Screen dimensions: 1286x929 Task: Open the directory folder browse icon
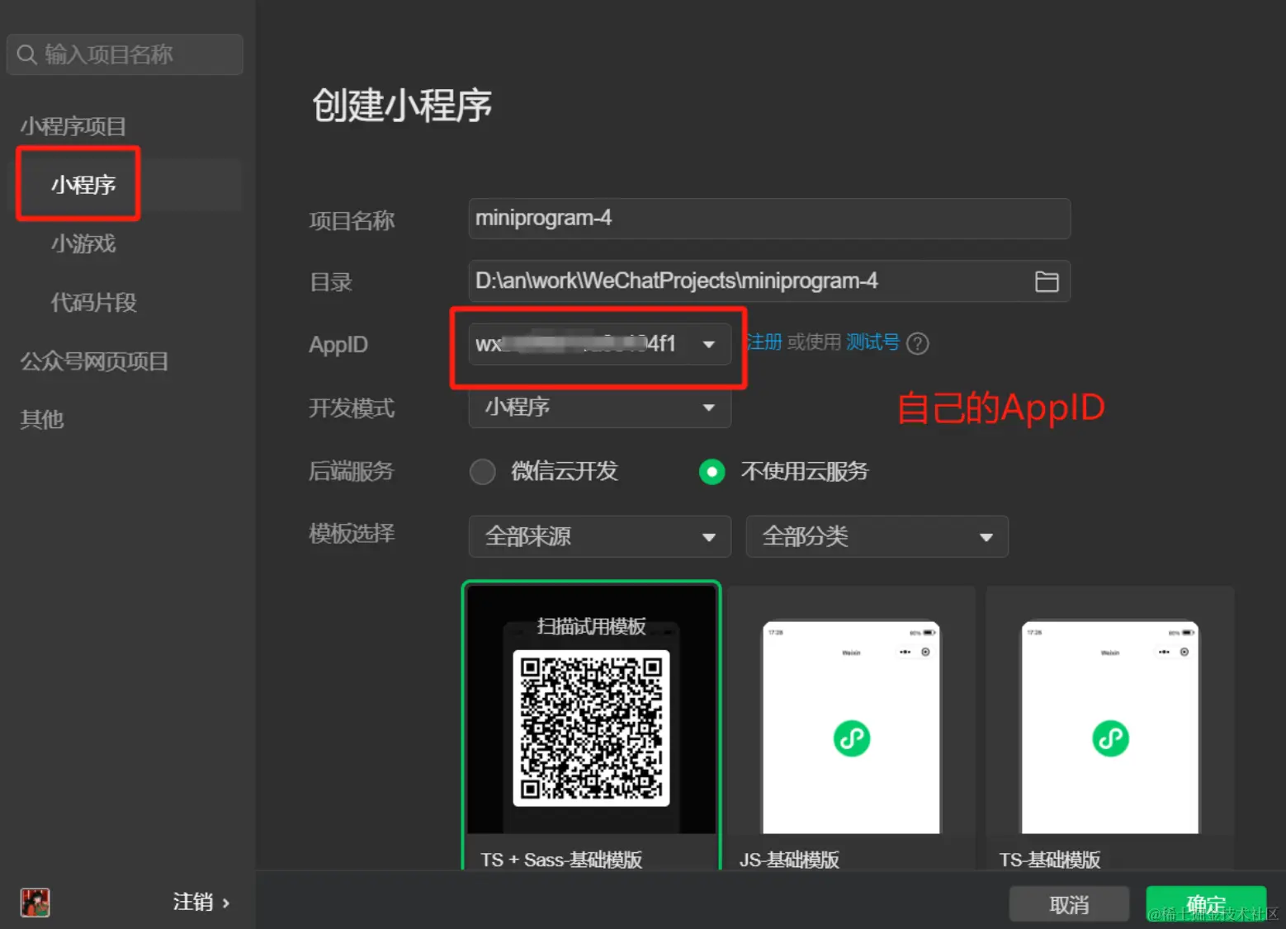(x=1047, y=281)
